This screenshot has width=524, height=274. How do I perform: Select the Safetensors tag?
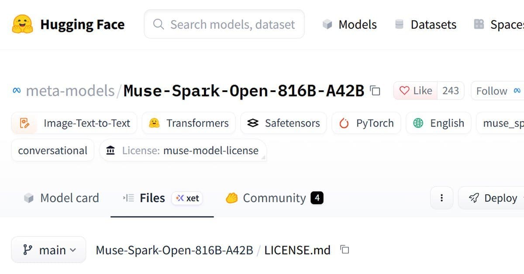(283, 123)
